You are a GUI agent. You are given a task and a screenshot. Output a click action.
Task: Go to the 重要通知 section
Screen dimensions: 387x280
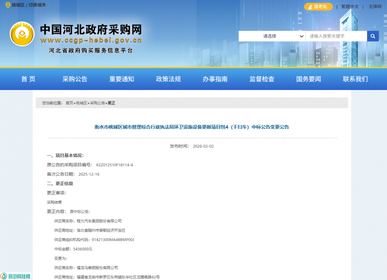click(x=121, y=79)
